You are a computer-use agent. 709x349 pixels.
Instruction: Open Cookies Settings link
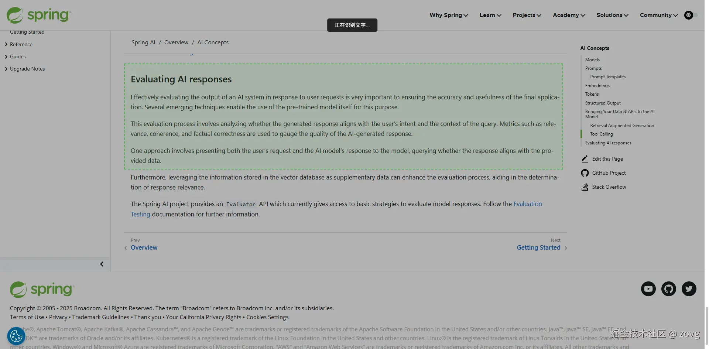pos(267,317)
